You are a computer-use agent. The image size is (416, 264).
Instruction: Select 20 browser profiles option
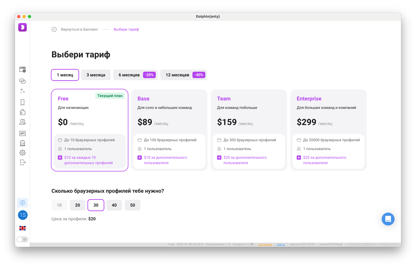(x=78, y=205)
